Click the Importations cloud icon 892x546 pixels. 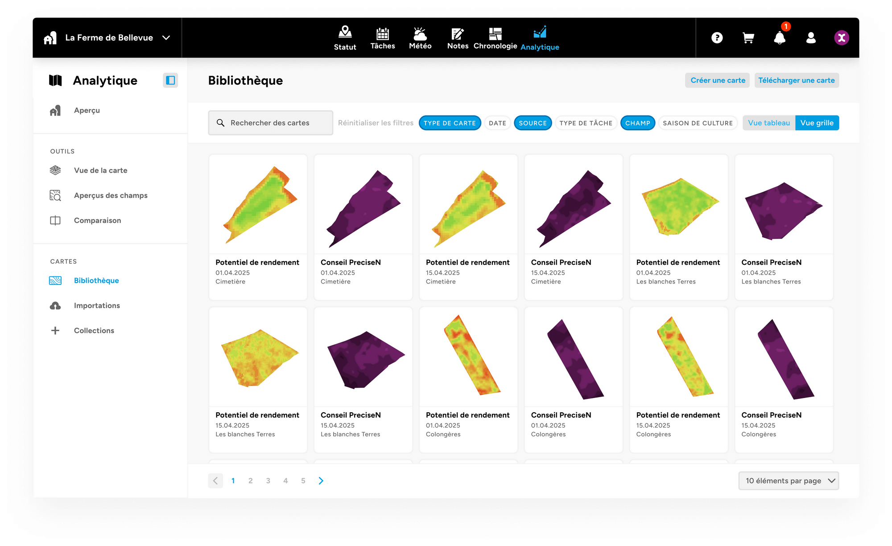coord(56,305)
